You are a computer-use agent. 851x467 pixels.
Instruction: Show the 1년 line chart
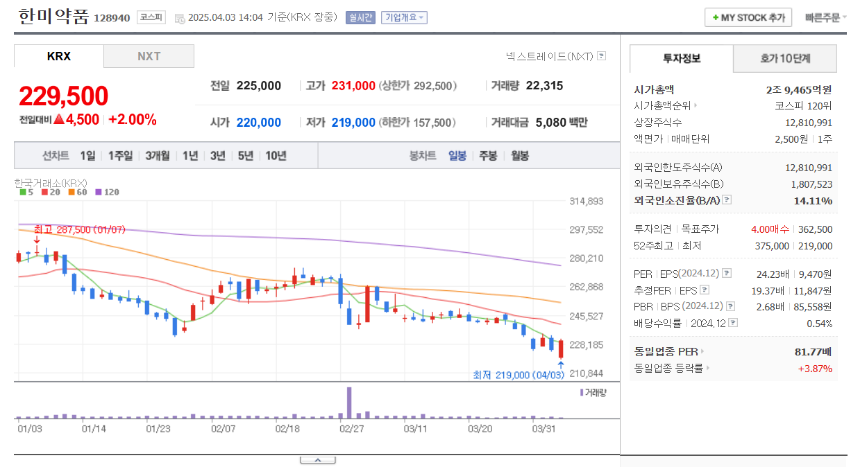(x=190, y=155)
